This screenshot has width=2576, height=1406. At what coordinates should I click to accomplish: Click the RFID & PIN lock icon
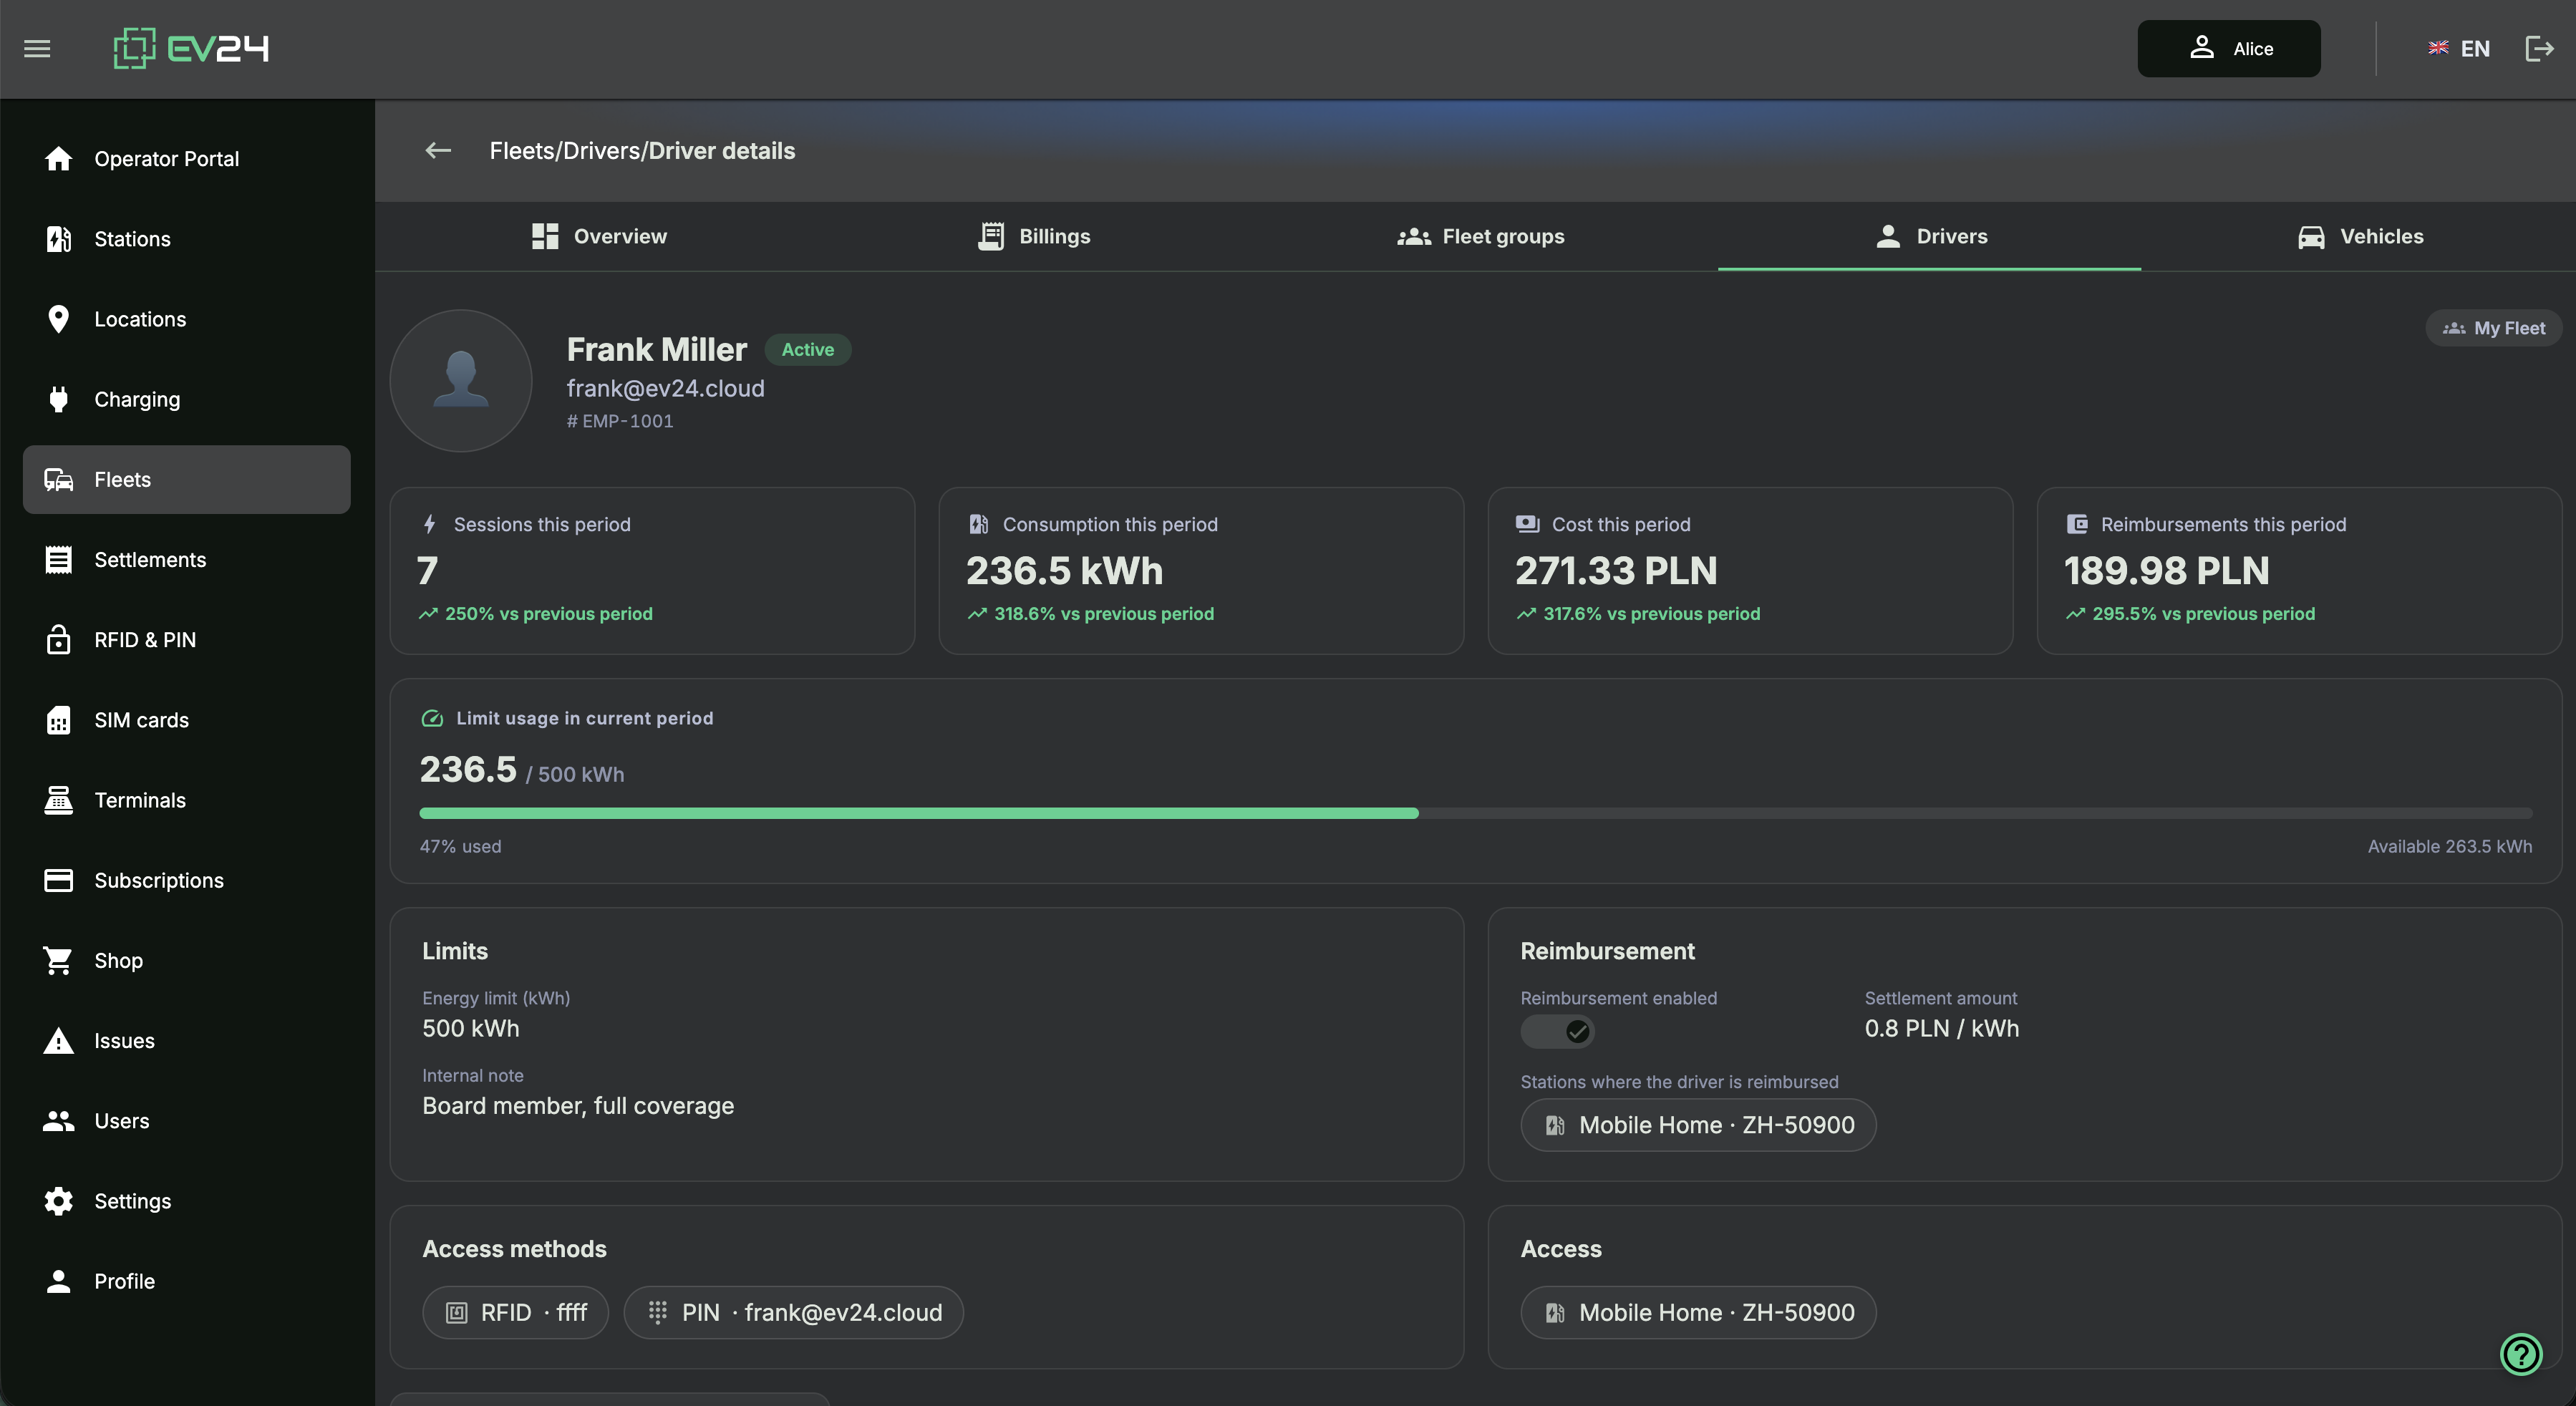(59, 640)
